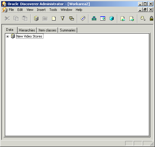Close the Oracle Discoverer Administrator window
This screenshot has width=155, height=147.
(151, 4)
